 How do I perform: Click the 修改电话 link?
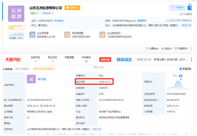pos(59,21)
